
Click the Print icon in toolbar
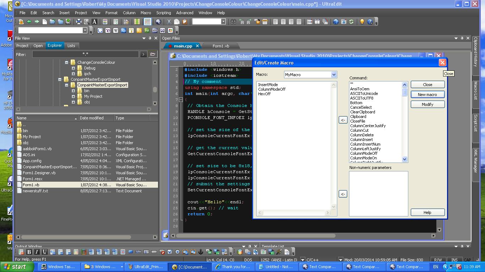[x=78, y=22]
